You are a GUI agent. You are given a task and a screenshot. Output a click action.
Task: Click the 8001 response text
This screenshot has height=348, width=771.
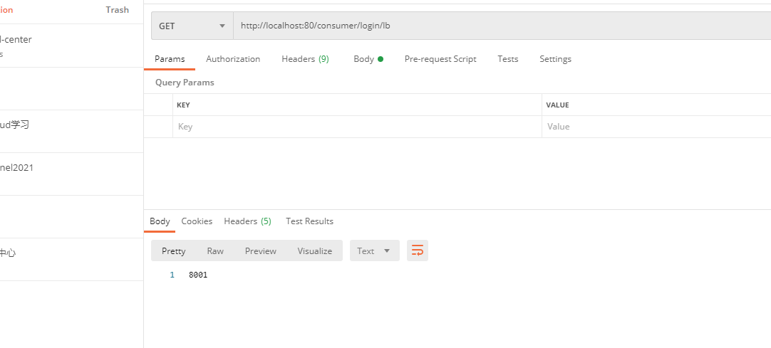198,275
